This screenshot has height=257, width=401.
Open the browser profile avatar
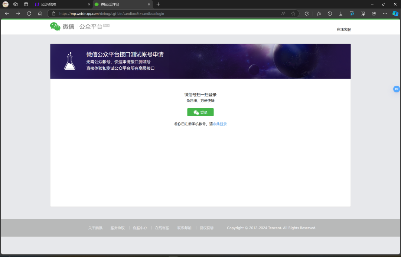click(5, 4)
